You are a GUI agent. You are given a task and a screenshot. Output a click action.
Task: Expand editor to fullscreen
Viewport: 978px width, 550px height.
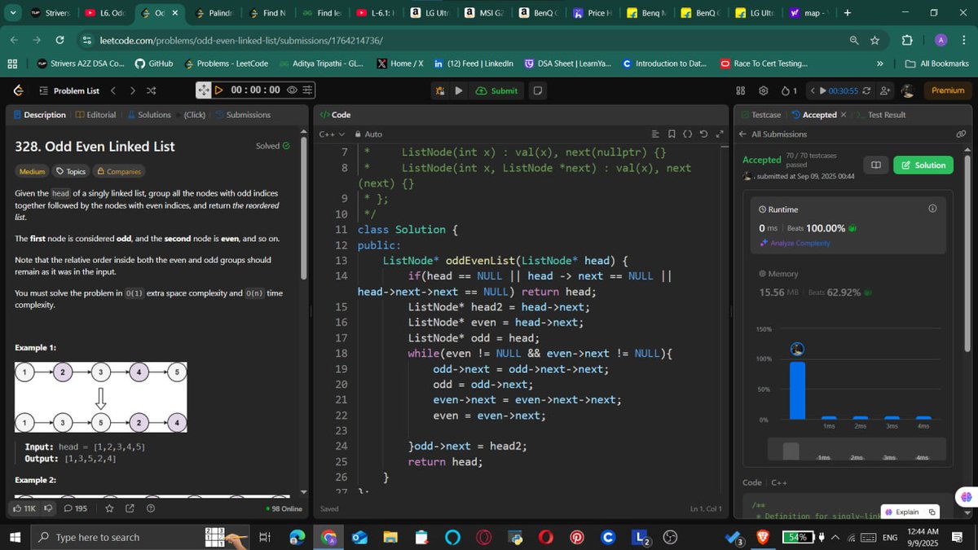click(719, 134)
